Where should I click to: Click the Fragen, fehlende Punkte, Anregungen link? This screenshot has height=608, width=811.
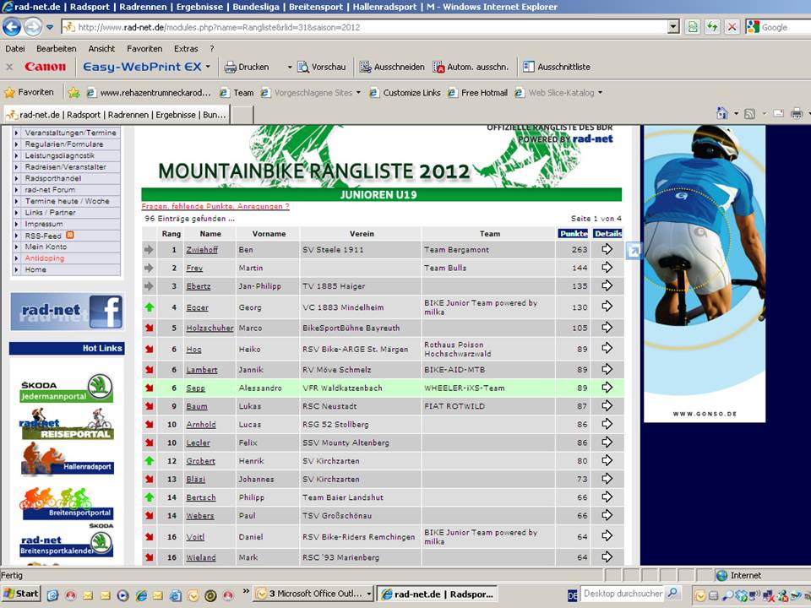tap(215, 206)
